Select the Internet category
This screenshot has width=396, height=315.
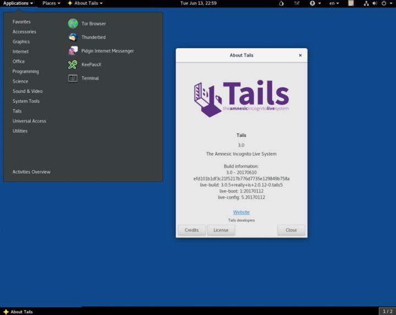tap(21, 52)
